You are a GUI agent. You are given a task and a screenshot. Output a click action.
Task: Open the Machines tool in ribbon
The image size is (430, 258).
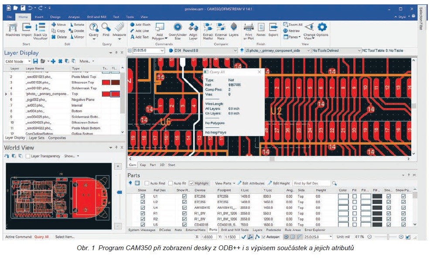[x=13, y=30]
